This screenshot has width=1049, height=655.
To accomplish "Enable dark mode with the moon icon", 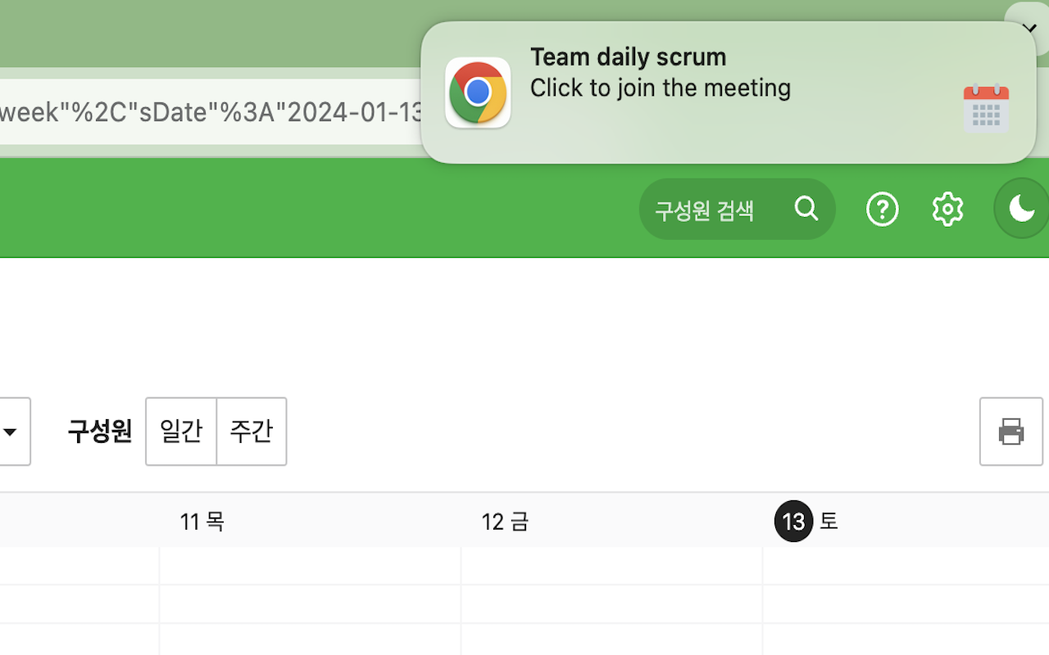I will (1020, 209).
